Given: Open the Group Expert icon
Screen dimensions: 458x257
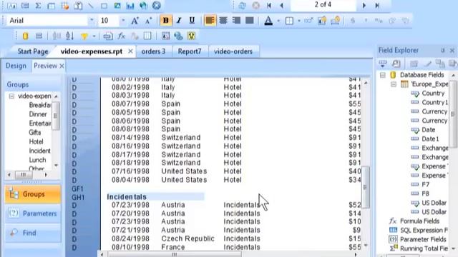Looking at the screenshot, I should [39, 36].
